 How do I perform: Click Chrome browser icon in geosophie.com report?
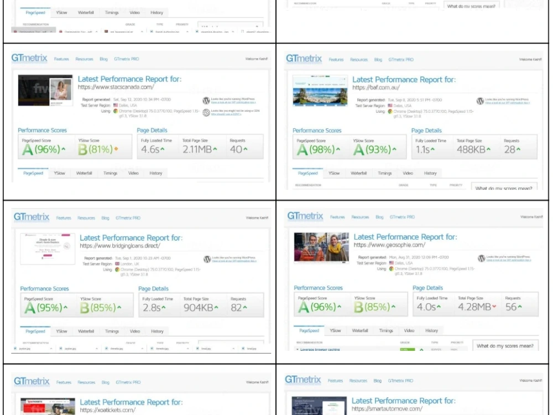coord(391,269)
